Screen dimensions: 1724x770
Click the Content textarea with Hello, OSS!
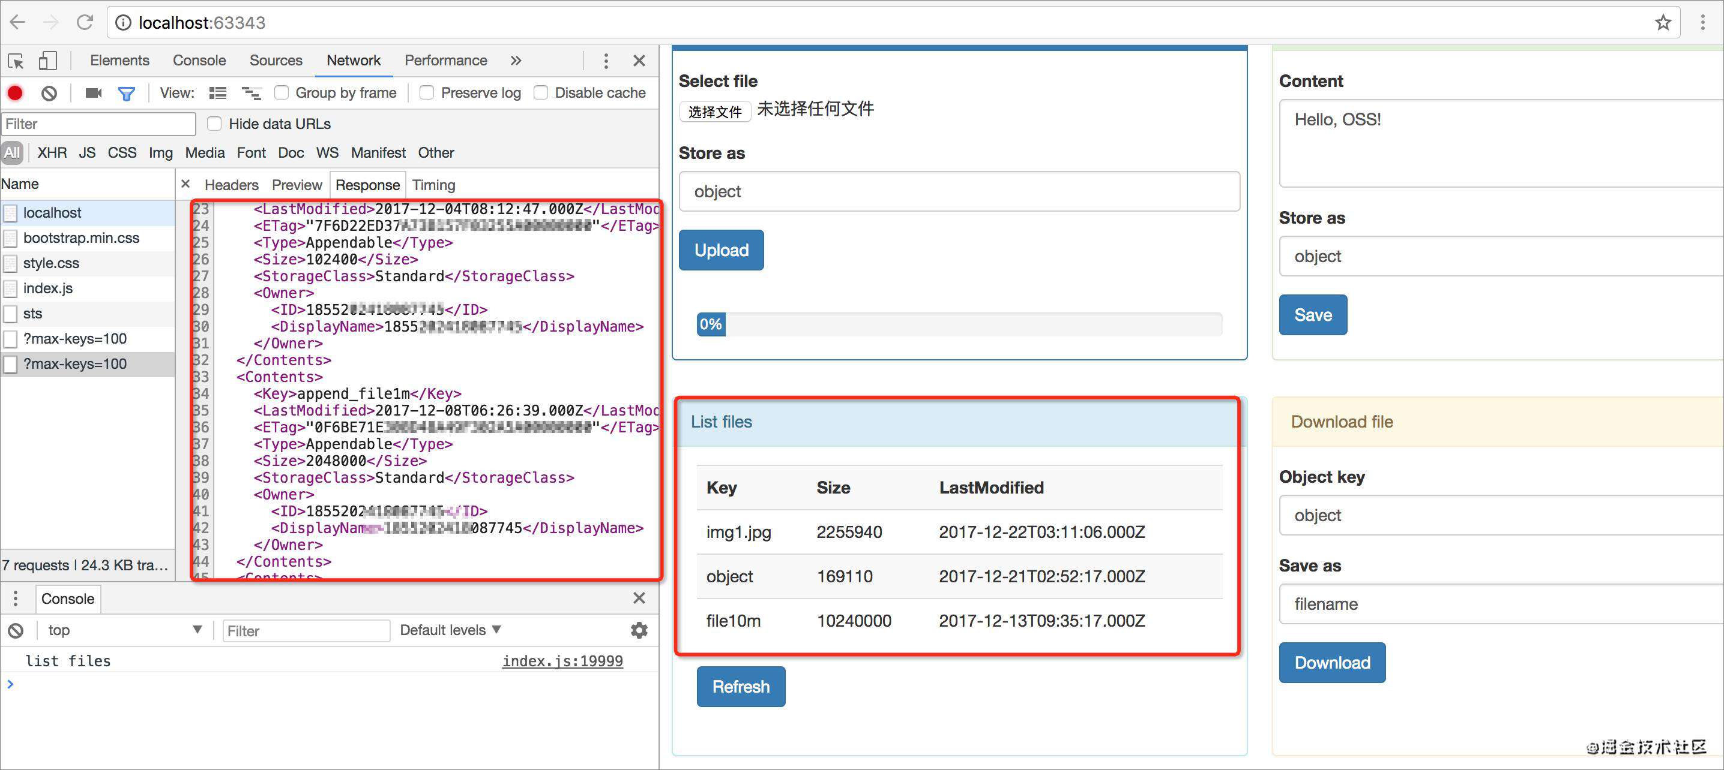1501,143
